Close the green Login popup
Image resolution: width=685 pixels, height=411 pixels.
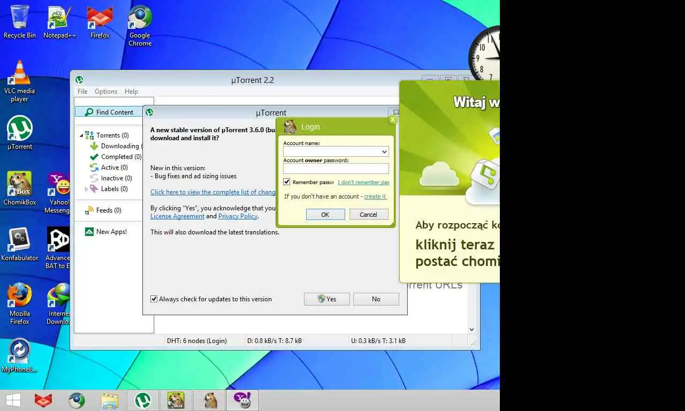tap(393, 120)
